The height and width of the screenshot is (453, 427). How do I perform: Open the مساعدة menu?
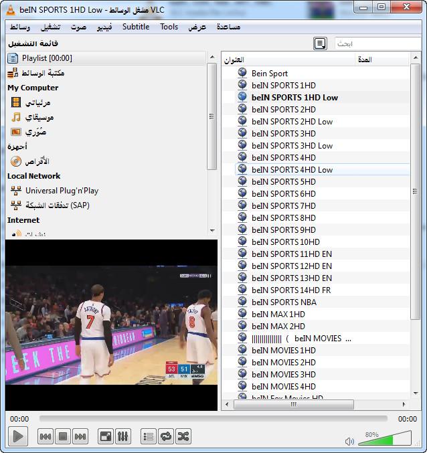(x=228, y=27)
